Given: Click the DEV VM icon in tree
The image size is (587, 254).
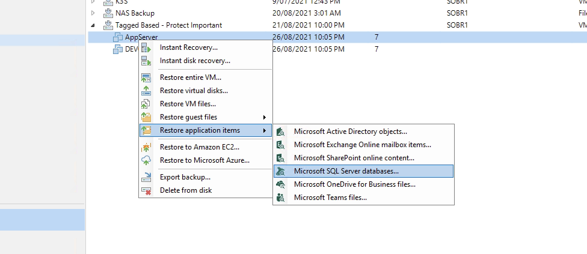Looking at the screenshot, I should [118, 49].
